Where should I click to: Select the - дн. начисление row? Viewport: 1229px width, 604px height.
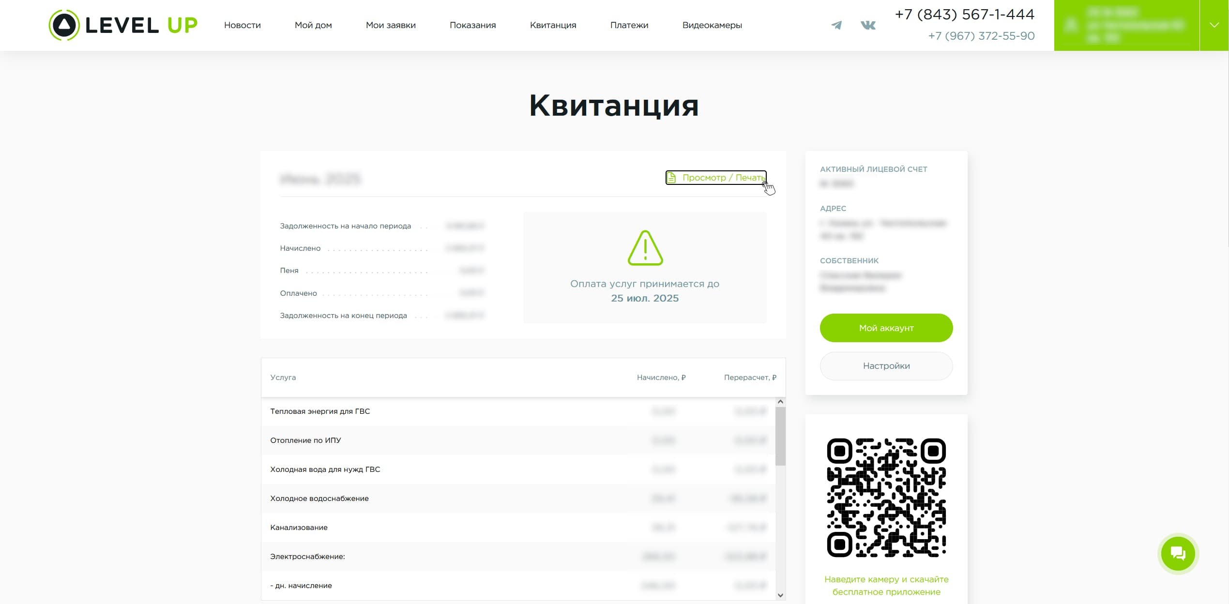point(518,586)
